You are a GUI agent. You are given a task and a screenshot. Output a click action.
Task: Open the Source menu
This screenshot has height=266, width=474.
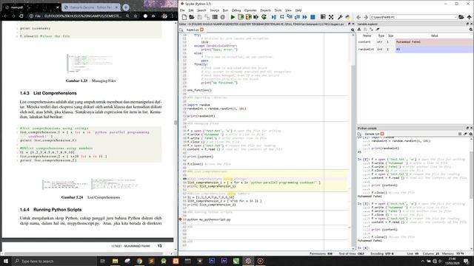pos(214,10)
